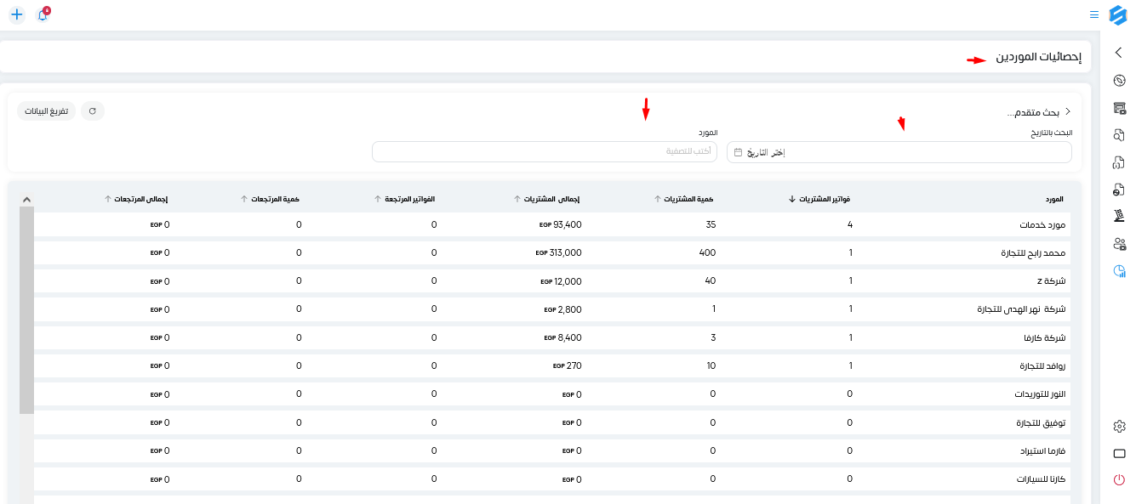Viewport: 1136px width, 504px height.
Task: Open the إختر التاريخ date field
Action: 899,152
